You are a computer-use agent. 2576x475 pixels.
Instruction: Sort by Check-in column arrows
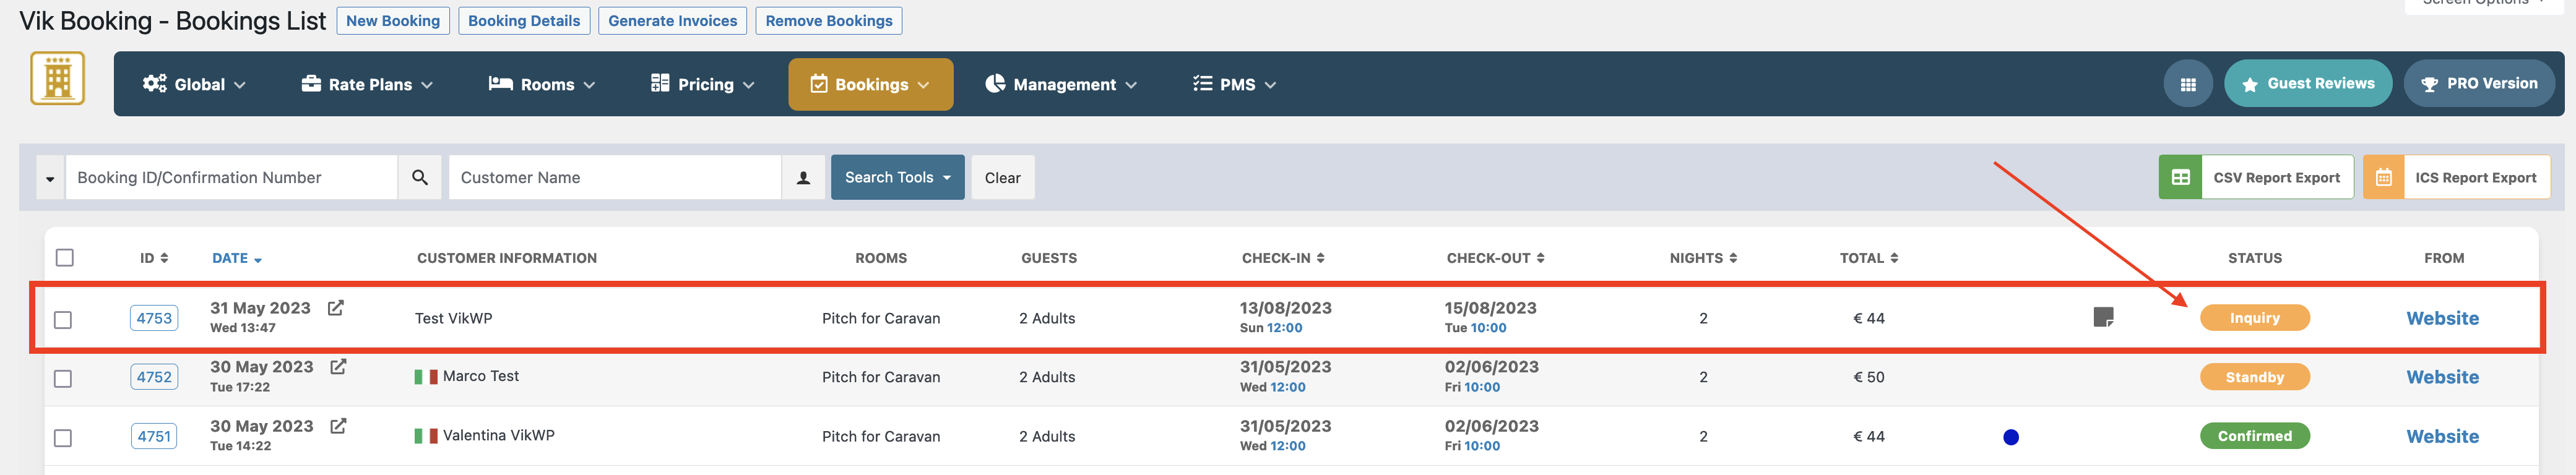[x=1320, y=258]
